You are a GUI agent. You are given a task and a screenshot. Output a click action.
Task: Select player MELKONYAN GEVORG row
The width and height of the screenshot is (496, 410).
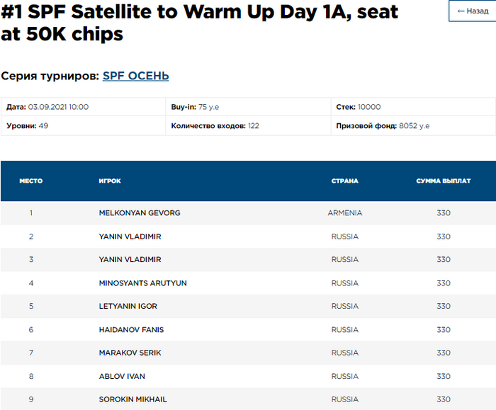click(140, 213)
